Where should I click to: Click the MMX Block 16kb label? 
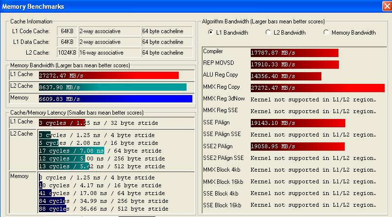point(223,182)
